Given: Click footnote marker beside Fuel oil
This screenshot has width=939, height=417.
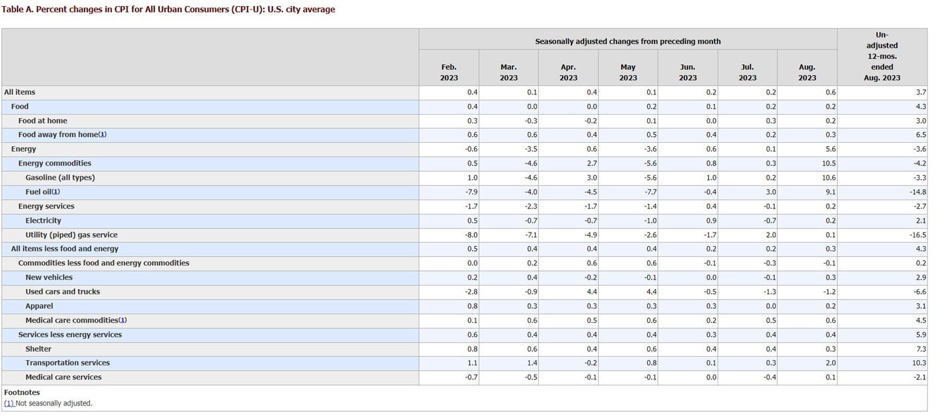Looking at the screenshot, I should [56, 192].
